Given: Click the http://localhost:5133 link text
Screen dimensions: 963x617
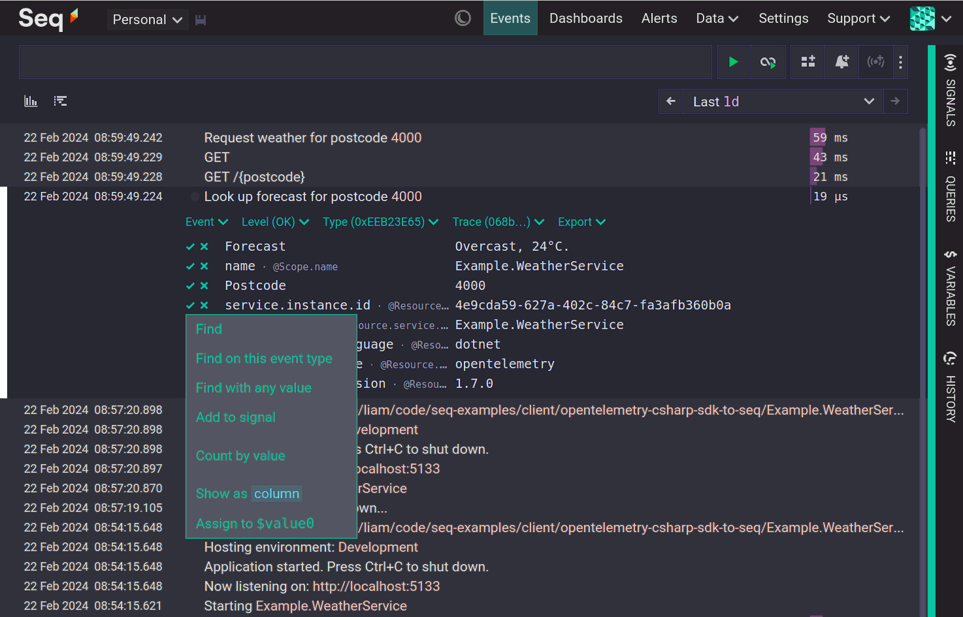Looking at the screenshot, I should tap(376, 586).
